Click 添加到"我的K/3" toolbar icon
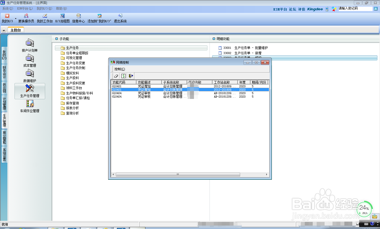 click(x=99, y=18)
